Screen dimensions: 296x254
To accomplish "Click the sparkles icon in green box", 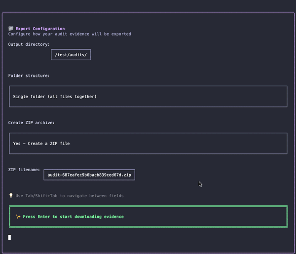I will coord(18,217).
